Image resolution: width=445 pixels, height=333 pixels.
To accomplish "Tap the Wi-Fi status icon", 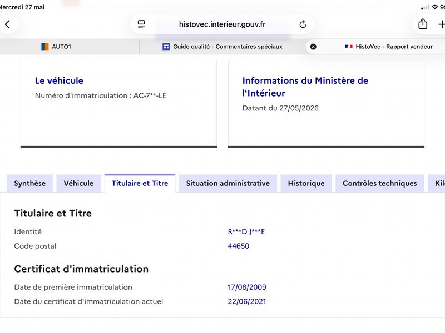I will 434,7.
